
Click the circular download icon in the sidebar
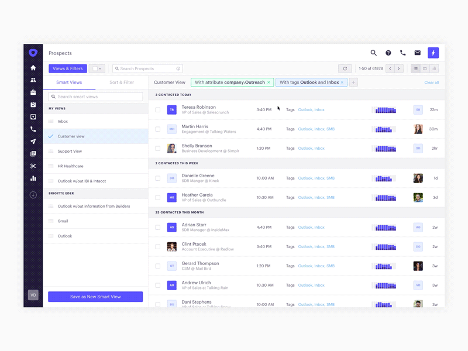33,195
